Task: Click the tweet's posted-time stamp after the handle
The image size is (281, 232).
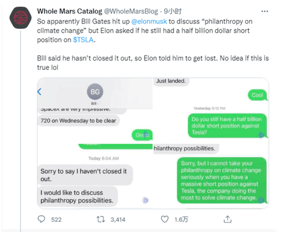Action: pos(173,11)
